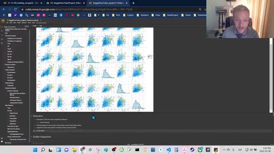The height and width of the screenshot is (154, 274).
Task: Open Find and replace sidebar icon
Action: pyautogui.click(x=2, y=31)
